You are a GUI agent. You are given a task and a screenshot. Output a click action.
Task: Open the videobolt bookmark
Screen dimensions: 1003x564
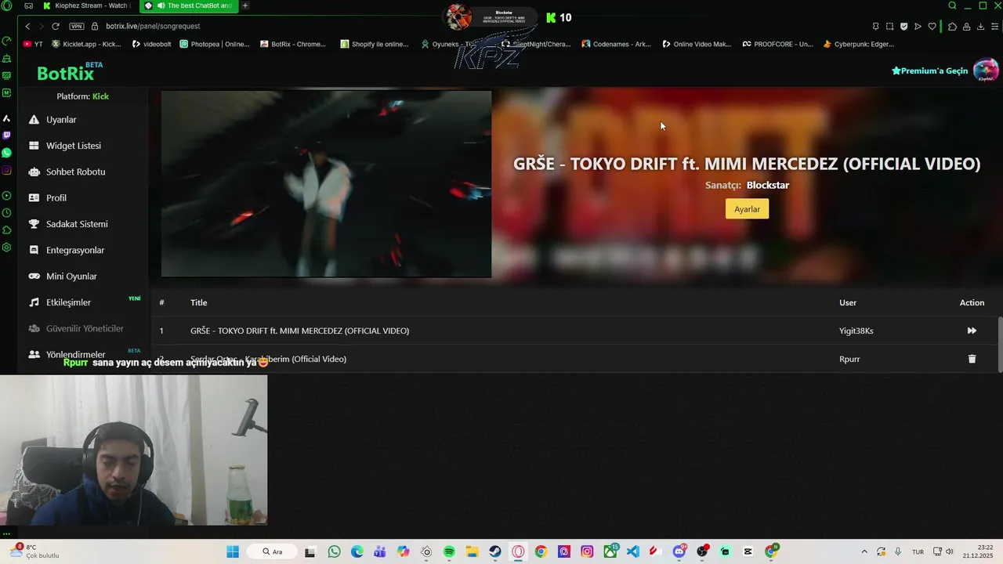click(x=151, y=44)
